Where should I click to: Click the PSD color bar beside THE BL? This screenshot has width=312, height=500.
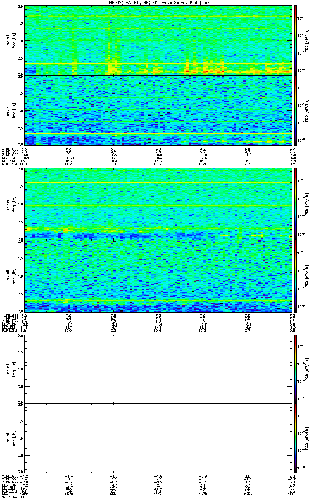295,368
